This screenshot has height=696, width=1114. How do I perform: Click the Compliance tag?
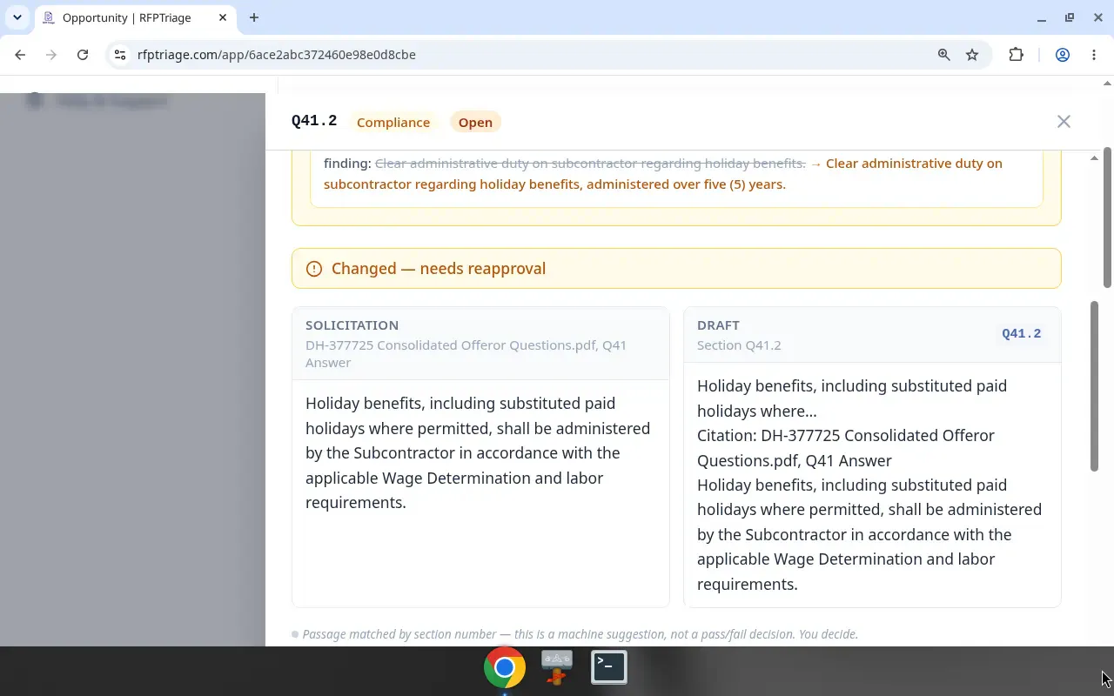393,123
